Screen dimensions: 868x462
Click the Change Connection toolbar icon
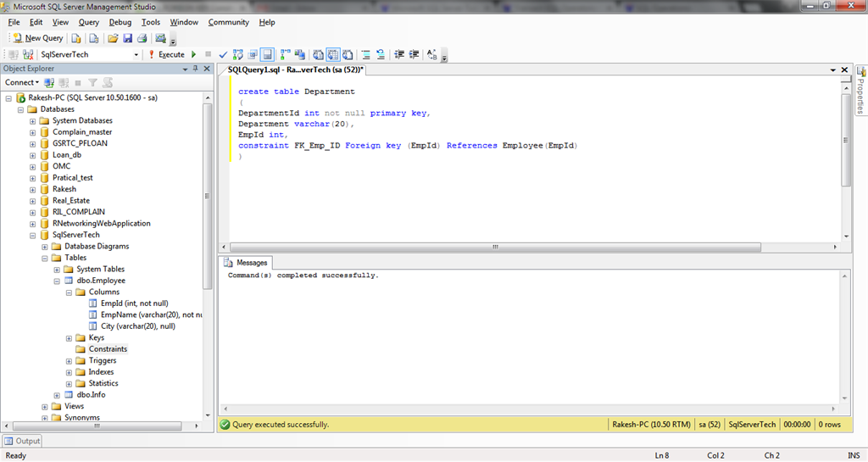pos(28,54)
